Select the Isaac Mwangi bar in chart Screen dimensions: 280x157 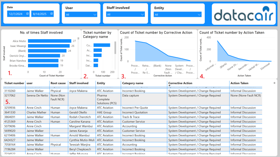pos(49,46)
